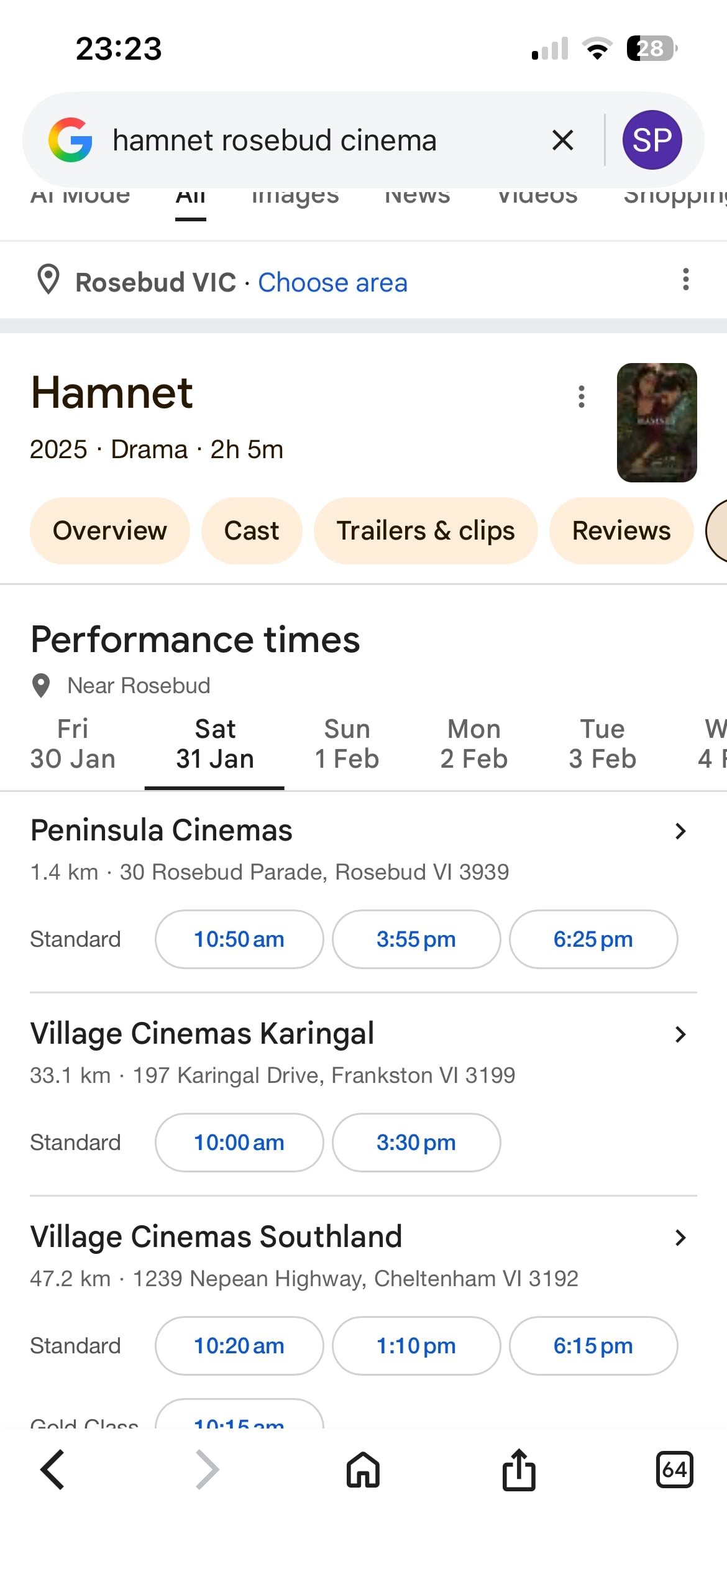The height and width of the screenshot is (1574, 727).
Task: Select the Cast chip
Action: [252, 531]
